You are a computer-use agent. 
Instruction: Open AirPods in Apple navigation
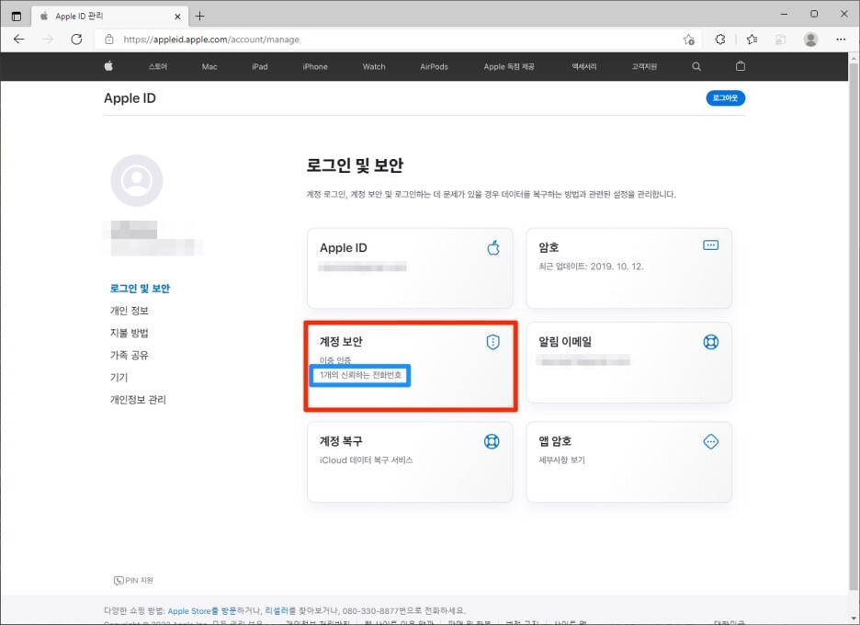coord(434,66)
